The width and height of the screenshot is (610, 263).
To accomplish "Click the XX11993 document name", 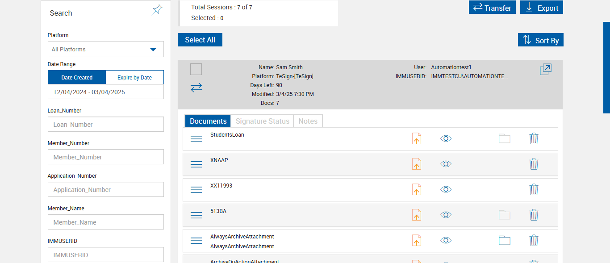I will [221, 186].
